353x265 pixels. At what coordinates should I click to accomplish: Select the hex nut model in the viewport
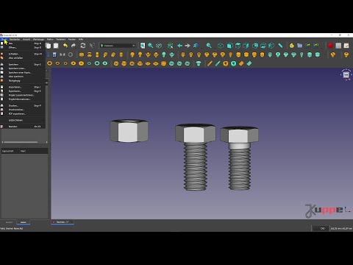(x=129, y=131)
